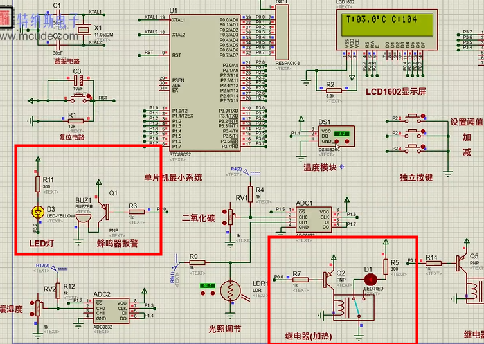Screen dimensions: 484x344
Task: Click upper red adjust dot of RV1
Action: [x=224, y=212]
